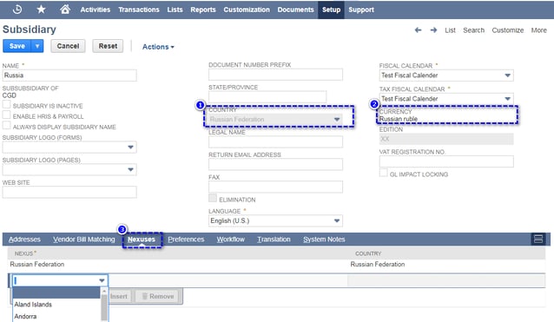Open the shortcuts star icon
Viewport: 554px width, 322px height.
point(41,10)
